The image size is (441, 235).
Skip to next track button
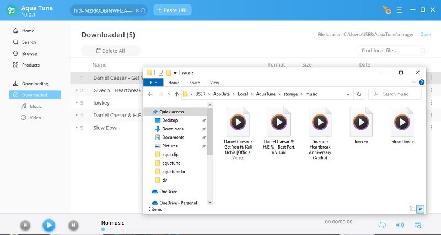73,225
